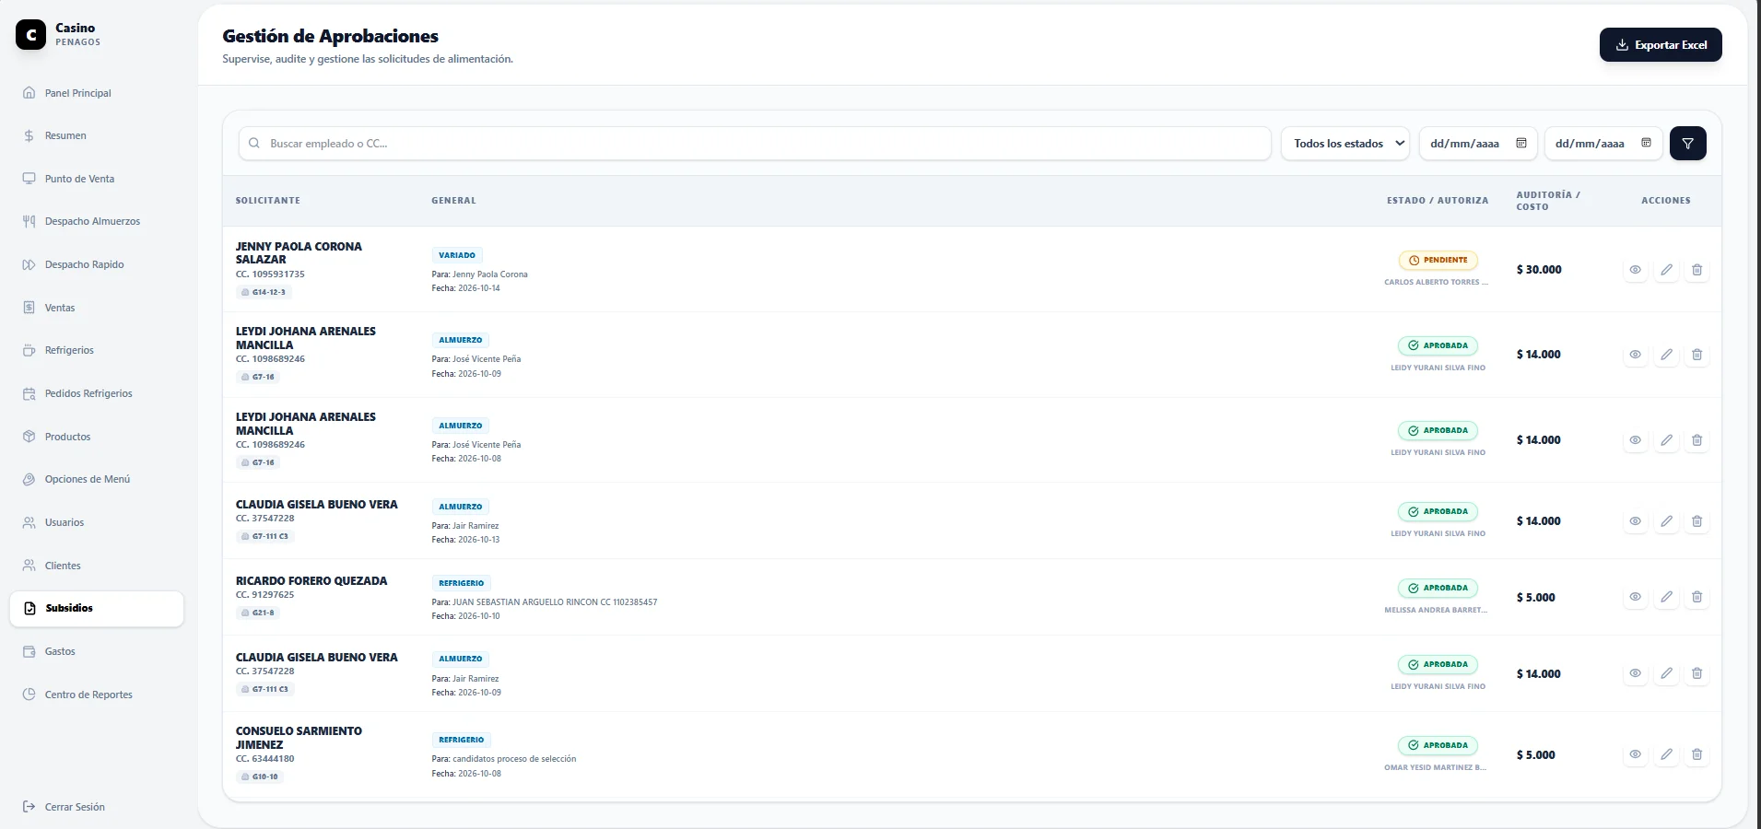Delete the Ricardo Forero Quezada request

point(1696,597)
